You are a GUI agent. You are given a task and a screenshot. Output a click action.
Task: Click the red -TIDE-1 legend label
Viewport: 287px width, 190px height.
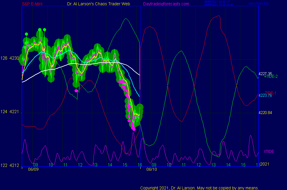coord(270,93)
